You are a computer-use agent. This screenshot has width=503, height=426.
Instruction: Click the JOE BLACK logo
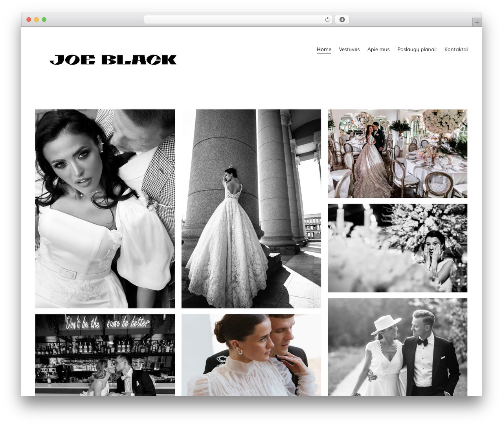pos(113,60)
